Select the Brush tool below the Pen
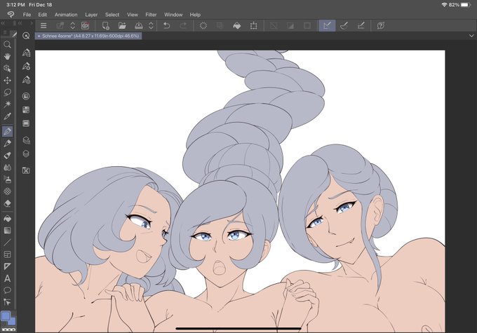 7,143
